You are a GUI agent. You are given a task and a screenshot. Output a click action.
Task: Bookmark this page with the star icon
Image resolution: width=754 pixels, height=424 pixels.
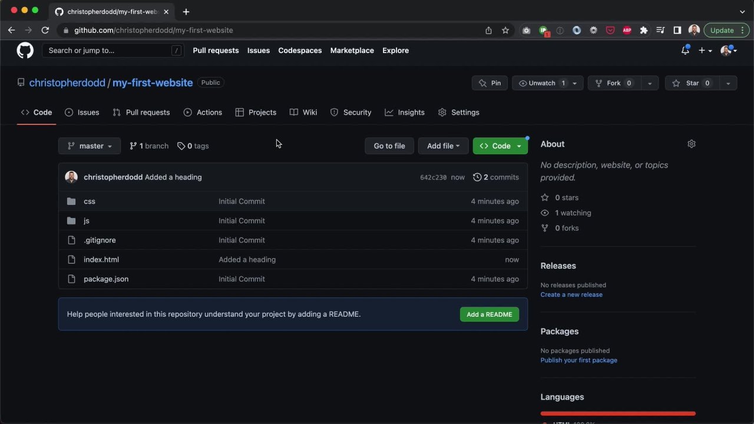click(505, 30)
